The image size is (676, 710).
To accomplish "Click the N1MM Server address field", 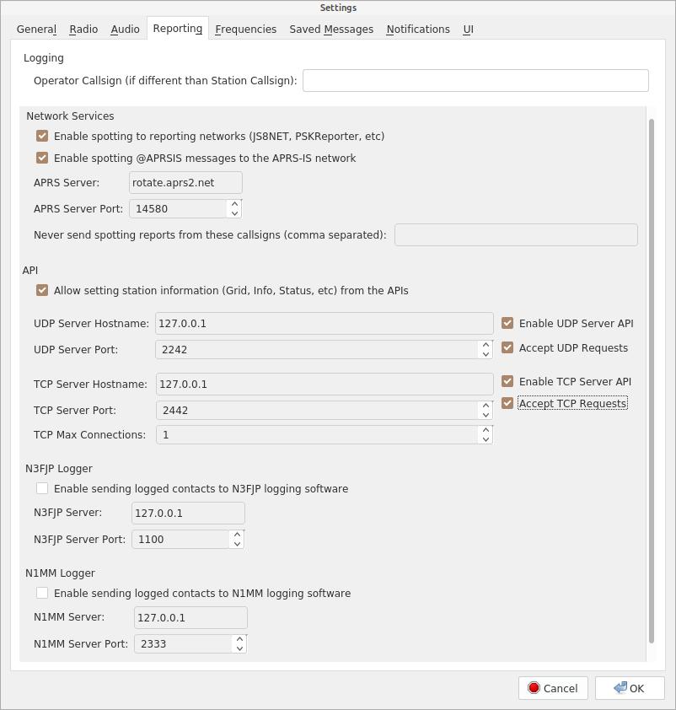I will click(x=191, y=617).
